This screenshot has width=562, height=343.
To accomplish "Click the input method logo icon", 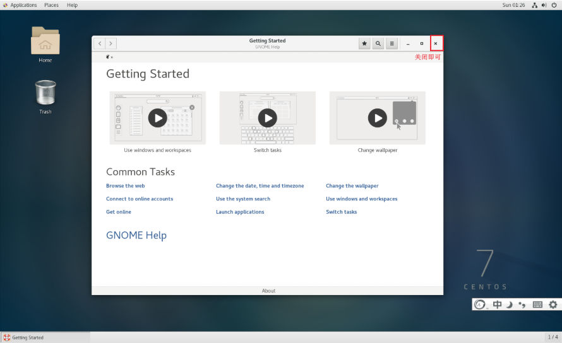I will point(480,305).
